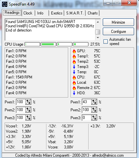Click the right Pwm2 field showing 100
Screen dimensions: 139x158
pos(87,110)
